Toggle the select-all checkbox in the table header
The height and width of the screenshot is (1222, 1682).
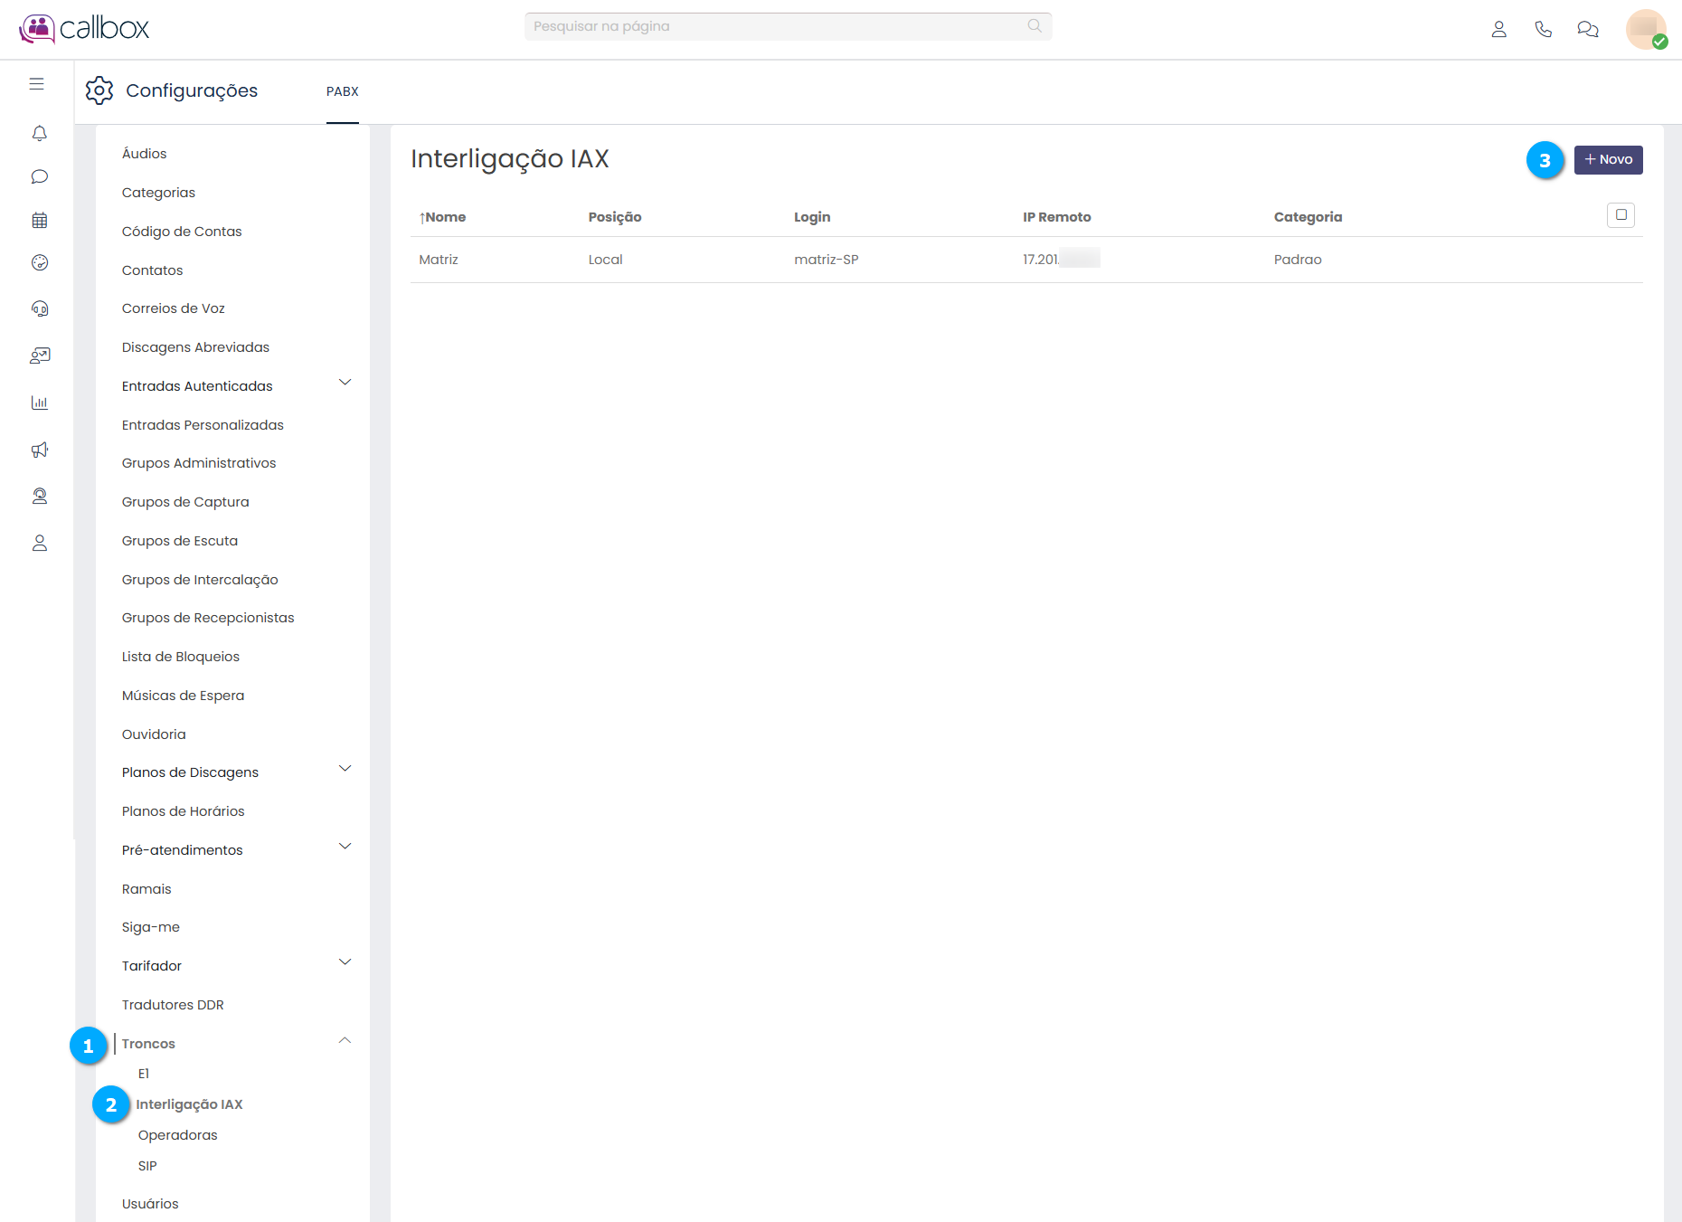pyautogui.click(x=1621, y=215)
